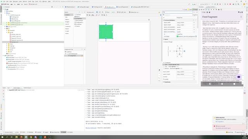
Task: Switch to the FirstFragment.kt editor tab
Action: [98, 7]
